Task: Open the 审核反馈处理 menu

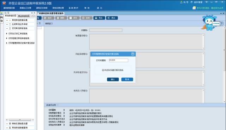Action: [58, 8]
